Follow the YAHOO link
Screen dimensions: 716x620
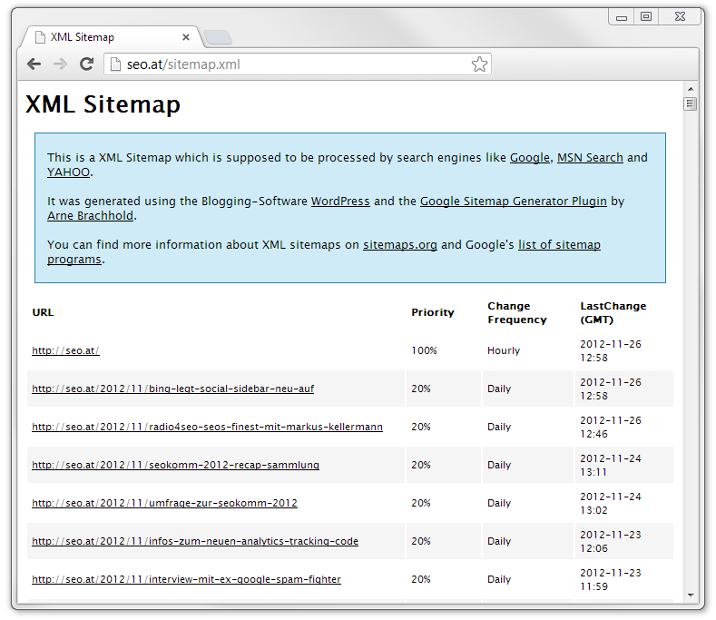[68, 172]
